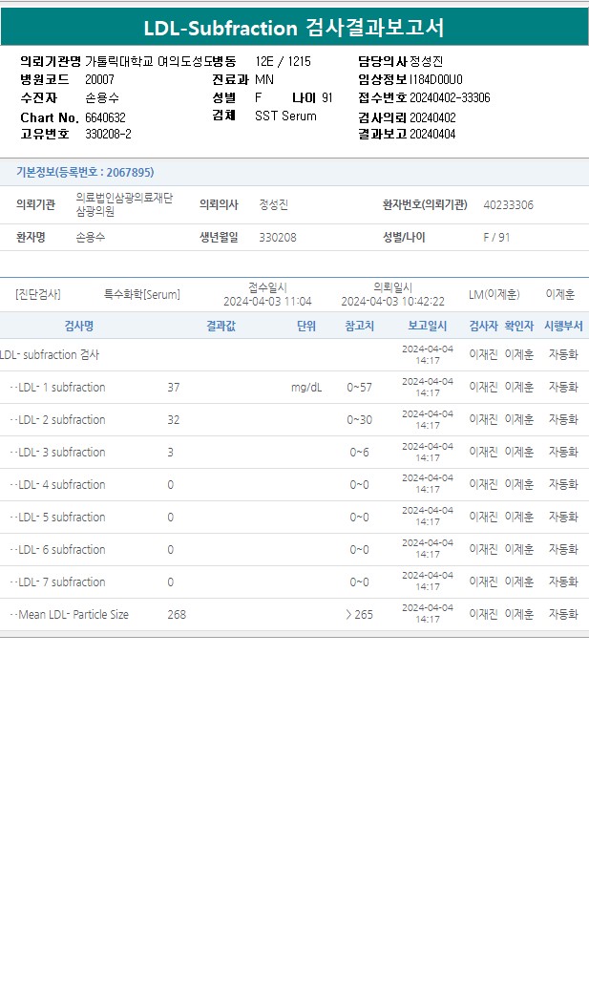Select reference range 0~57
Screen dimensions: 589x994
[x=360, y=388]
